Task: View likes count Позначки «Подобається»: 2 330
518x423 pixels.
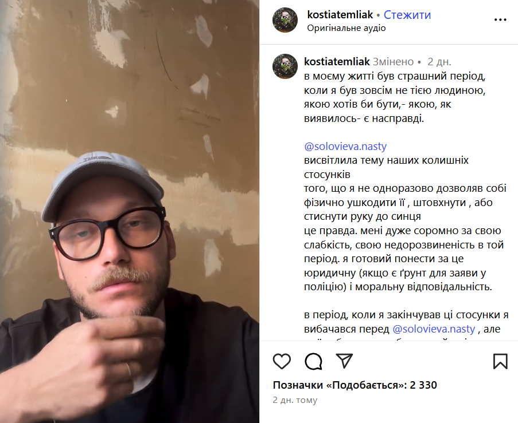Action: (355, 385)
